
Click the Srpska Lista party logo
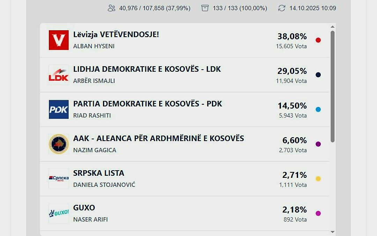pyautogui.click(x=59, y=179)
